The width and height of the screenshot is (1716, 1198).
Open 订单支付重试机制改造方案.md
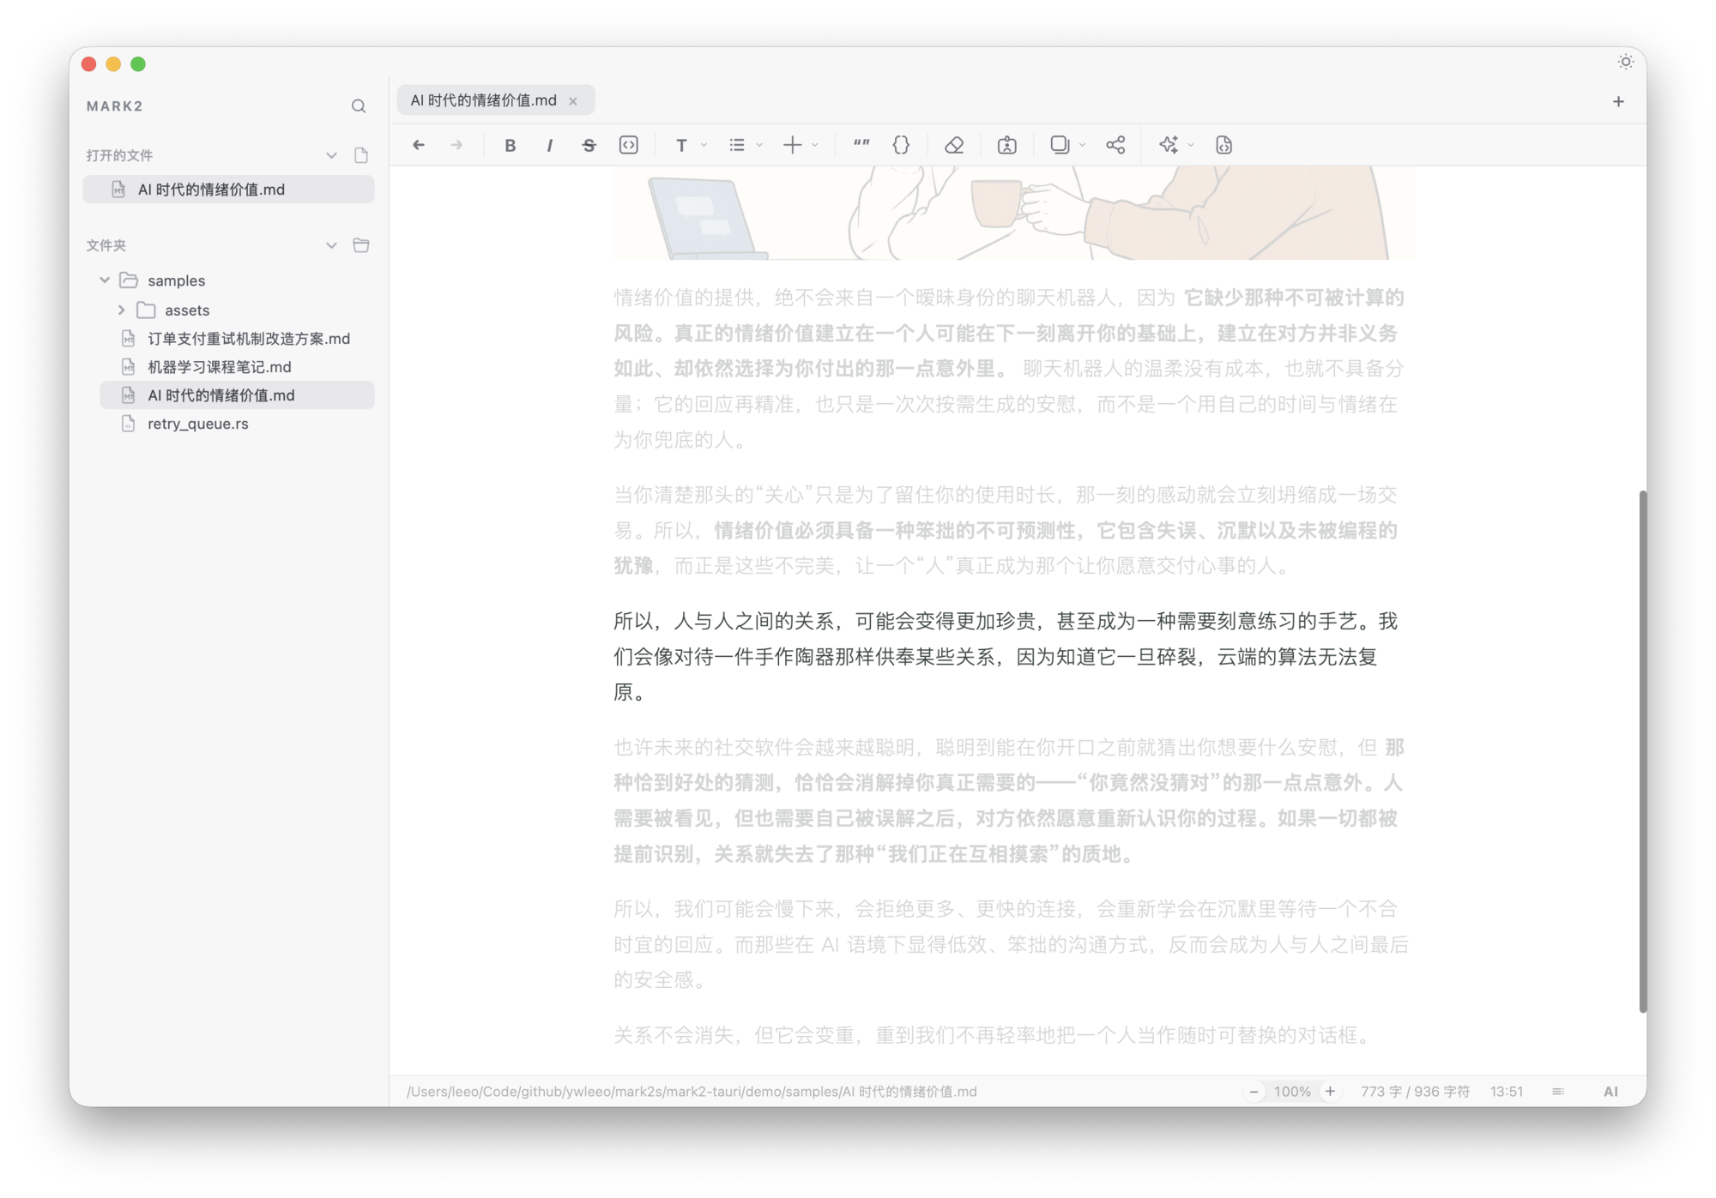237,339
